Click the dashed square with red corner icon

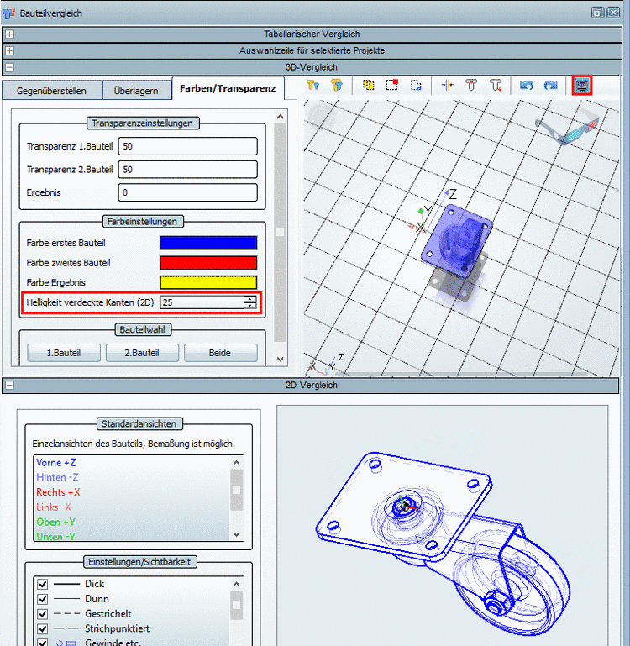click(391, 86)
